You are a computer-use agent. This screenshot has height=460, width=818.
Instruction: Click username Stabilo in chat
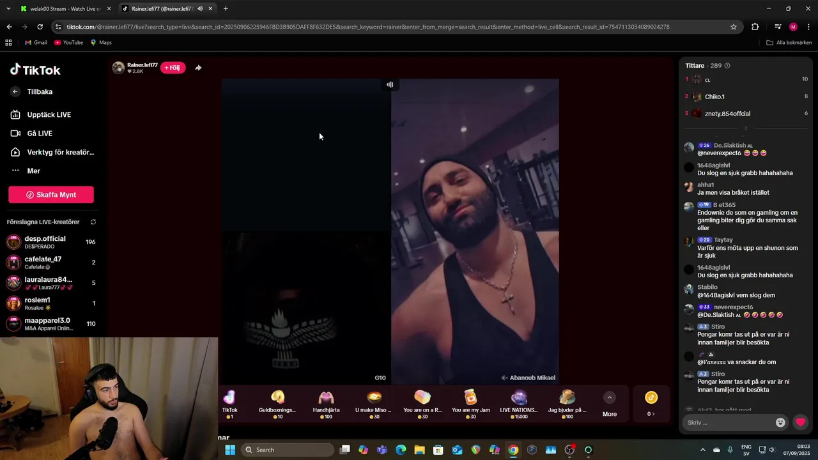coord(707,287)
